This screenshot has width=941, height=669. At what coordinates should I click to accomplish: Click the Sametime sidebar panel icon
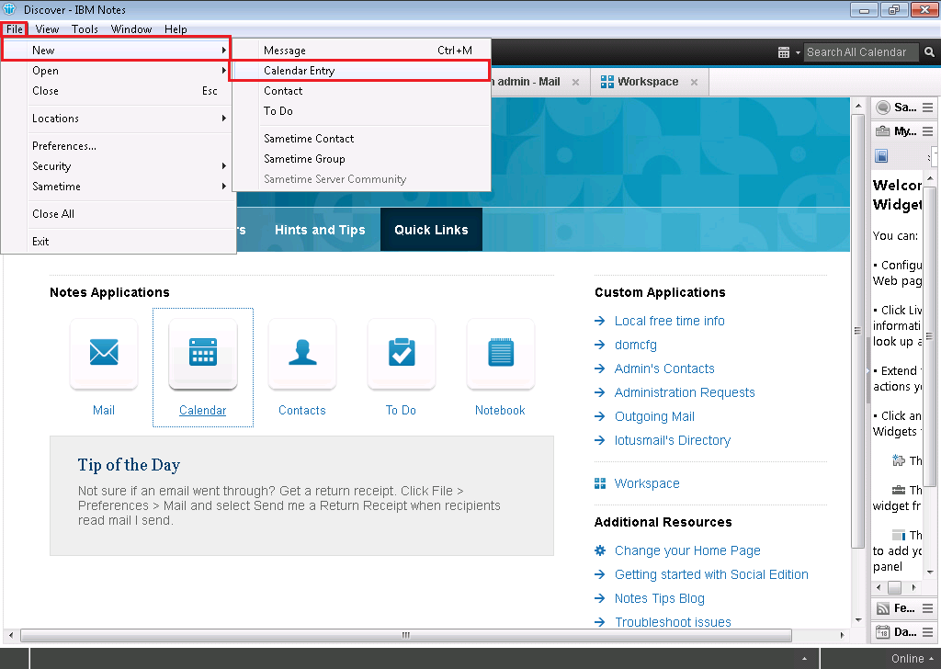[x=883, y=108]
